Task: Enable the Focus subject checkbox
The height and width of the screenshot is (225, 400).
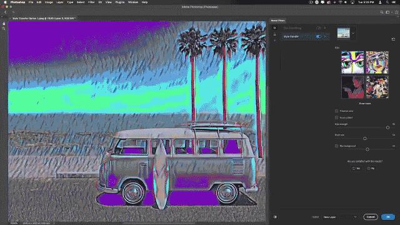Action: [x=336, y=117]
